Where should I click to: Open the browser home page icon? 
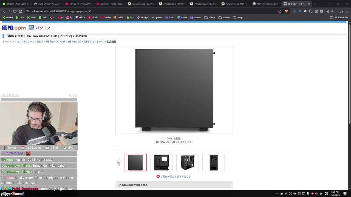coord(20,11)
